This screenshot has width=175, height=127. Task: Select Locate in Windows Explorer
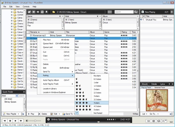tap(56, 92)
